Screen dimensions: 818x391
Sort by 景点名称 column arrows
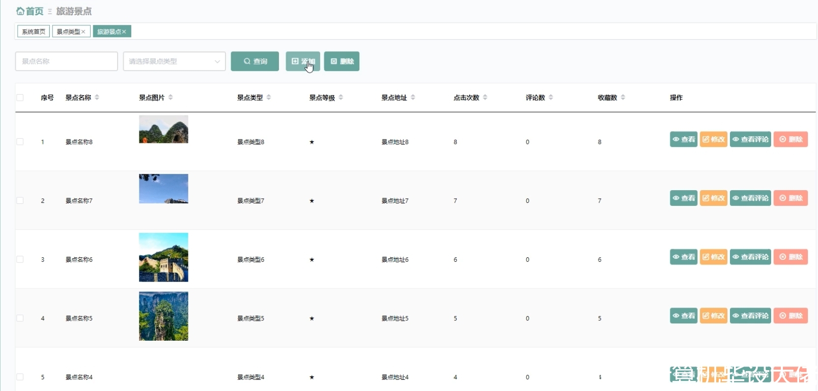point(97,97)
